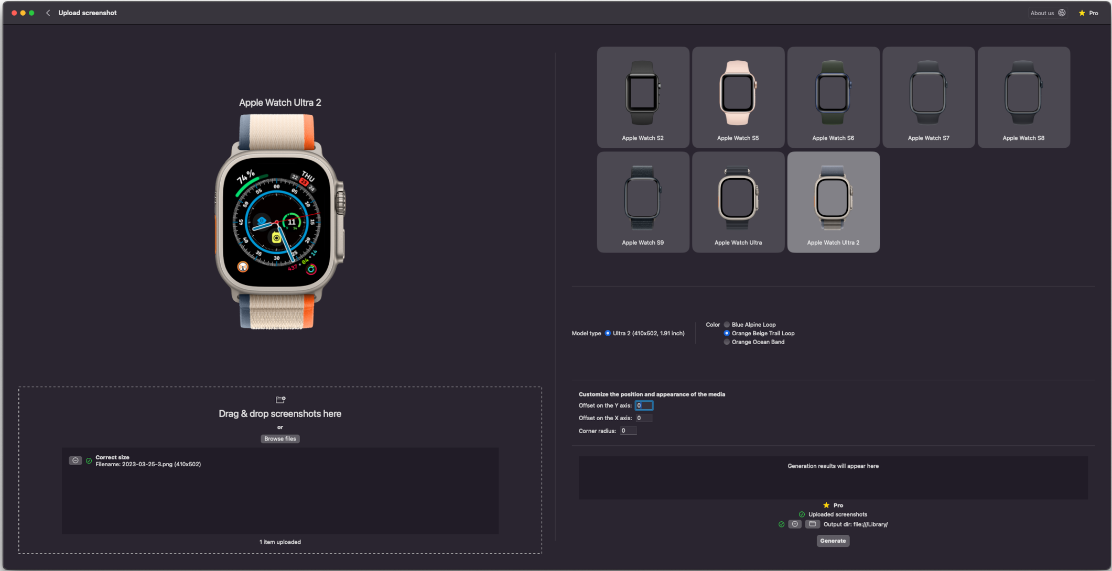Screen dimensions: 1112x571
Task: Click the Corner radius field
Action: 628,431
